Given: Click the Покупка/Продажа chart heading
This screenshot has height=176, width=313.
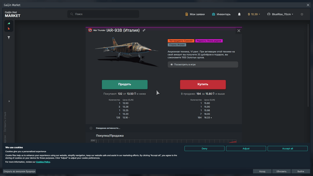Looking at the screenshot, I should (x=110, y=136).
